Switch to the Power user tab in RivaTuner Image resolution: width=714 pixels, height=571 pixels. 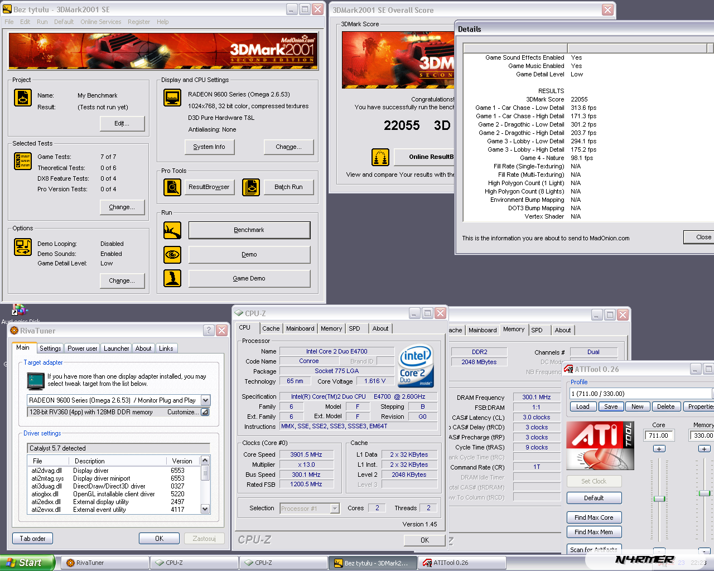[x=82, y=349]
